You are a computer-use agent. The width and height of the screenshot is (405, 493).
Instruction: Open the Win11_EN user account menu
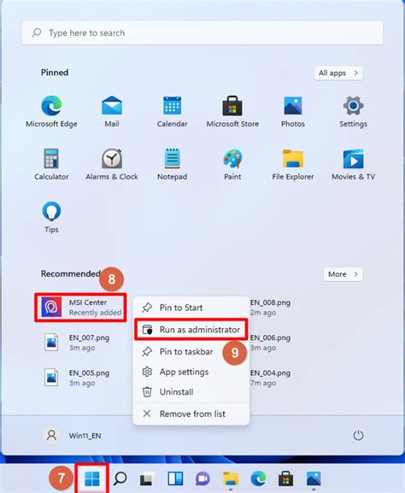tap(72, 436)
